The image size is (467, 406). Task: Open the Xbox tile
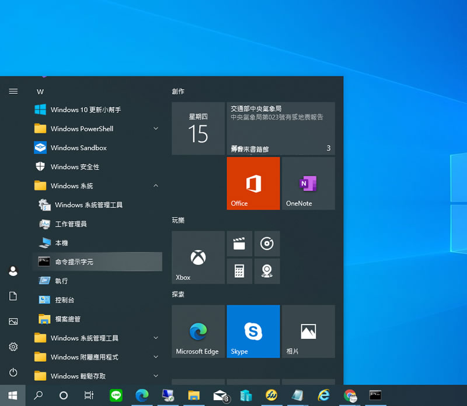(198, 257)
